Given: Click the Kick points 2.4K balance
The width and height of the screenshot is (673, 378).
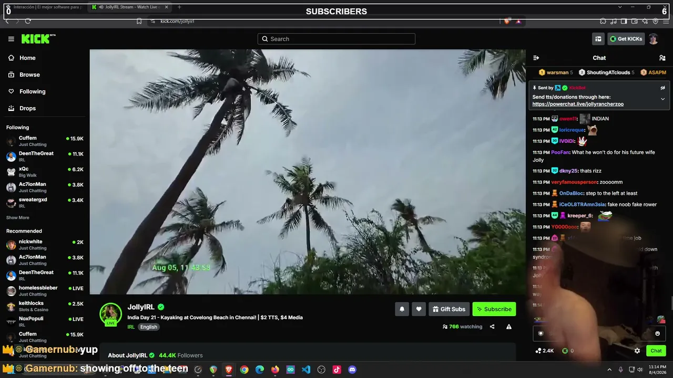Looking at the screenshot, I should coord(545,351).
